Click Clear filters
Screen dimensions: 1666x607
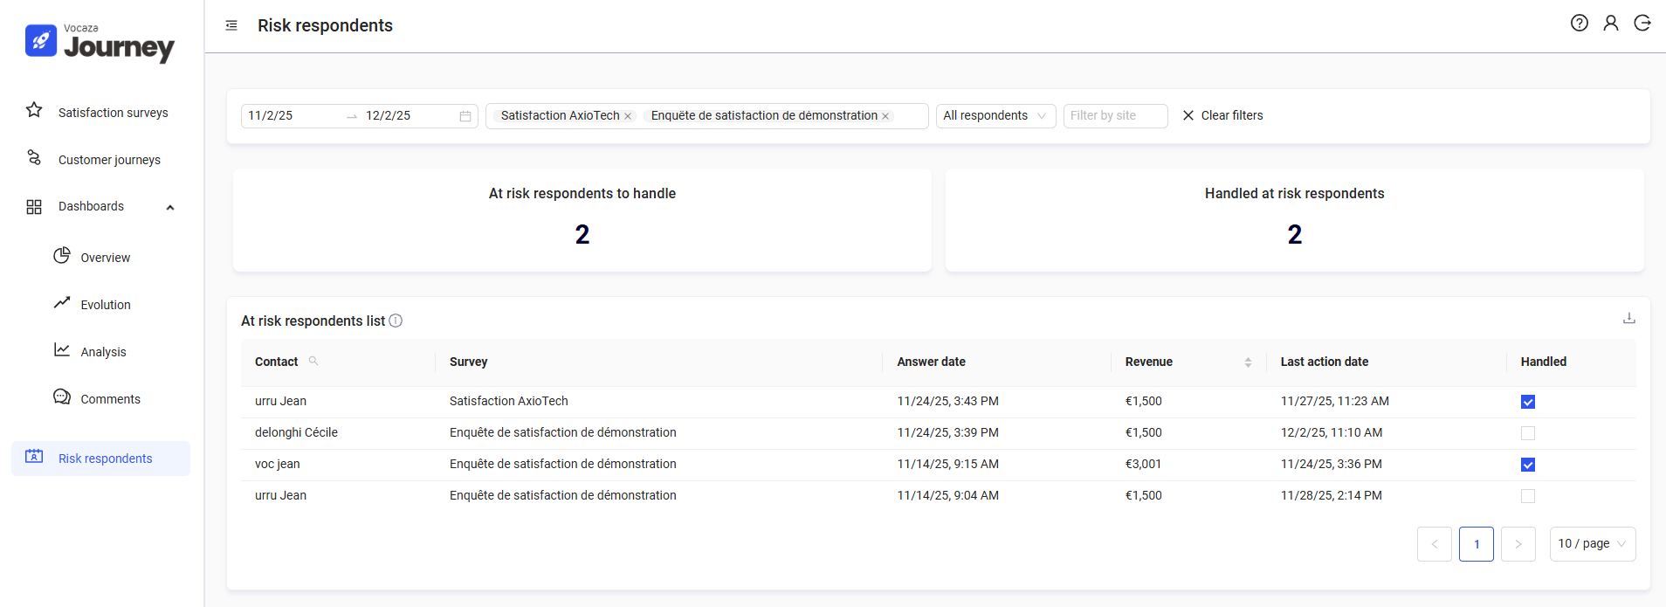tap(1222, 115)
